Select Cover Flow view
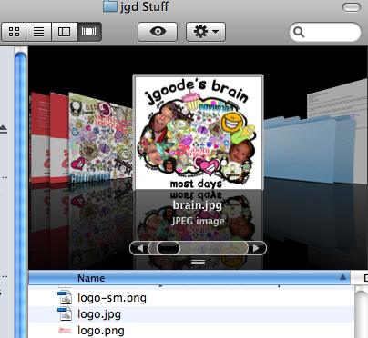 (x=89, y=32)
